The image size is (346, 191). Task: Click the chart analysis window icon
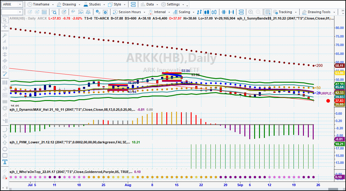point(81,12)
